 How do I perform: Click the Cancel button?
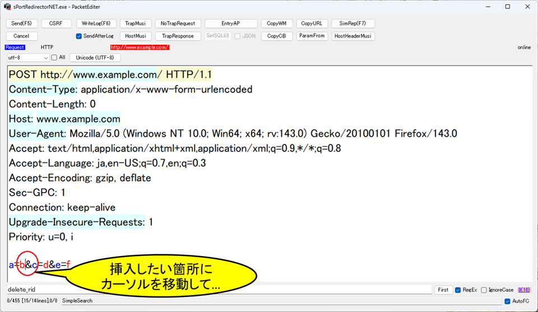pyautogui.click(x=22, y=36)
